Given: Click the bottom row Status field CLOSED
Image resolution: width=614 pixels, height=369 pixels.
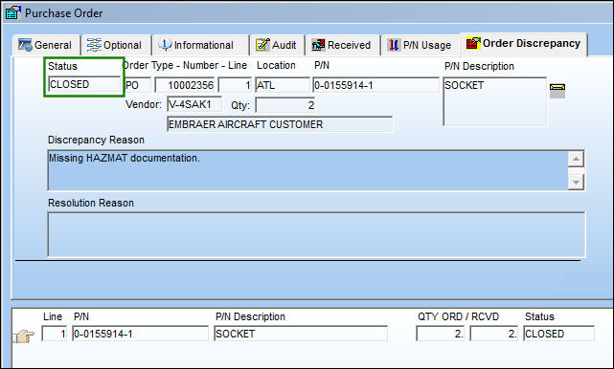Looking at the screenshot, I should 558,334.
